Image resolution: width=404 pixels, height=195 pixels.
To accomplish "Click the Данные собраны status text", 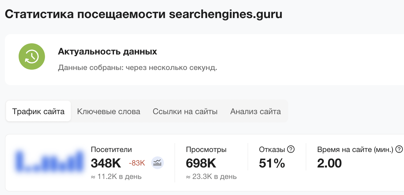I will pyautogui.click(x=138, y=68).
